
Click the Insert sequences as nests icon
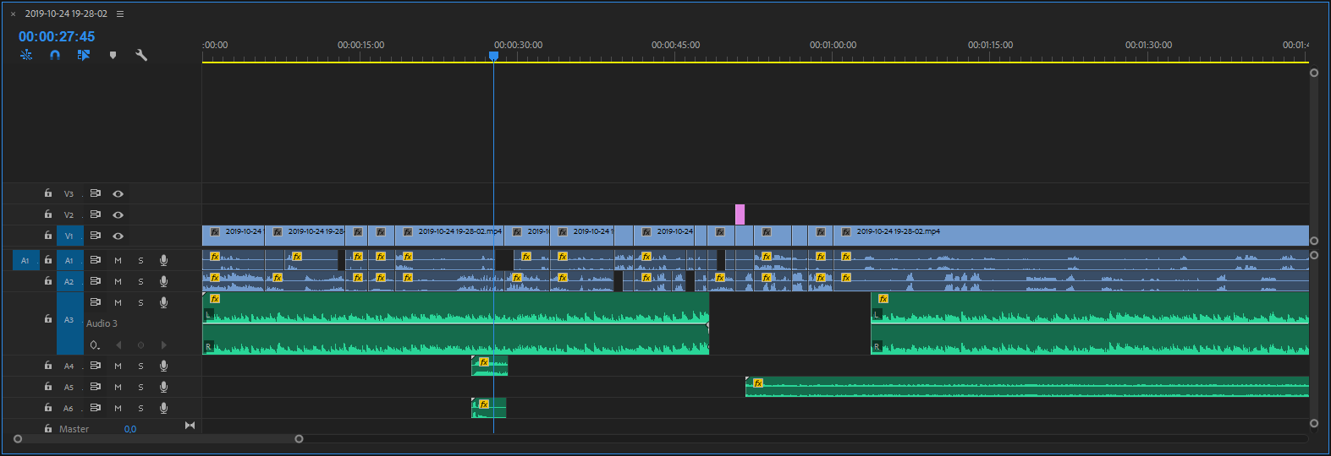[26, 55]
